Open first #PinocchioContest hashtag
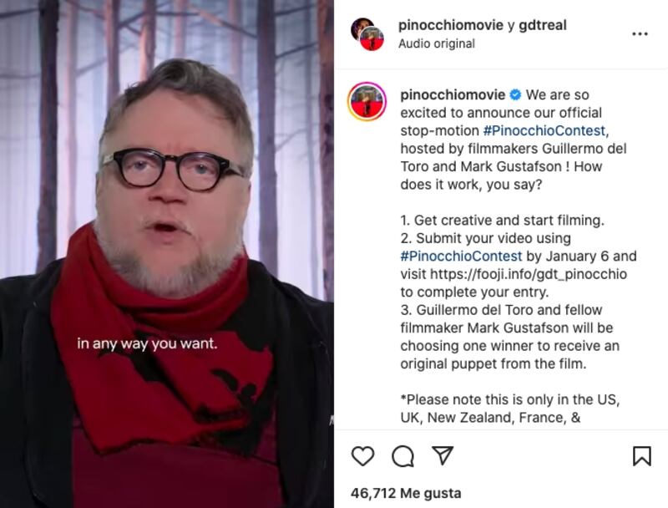 [544, 130]
